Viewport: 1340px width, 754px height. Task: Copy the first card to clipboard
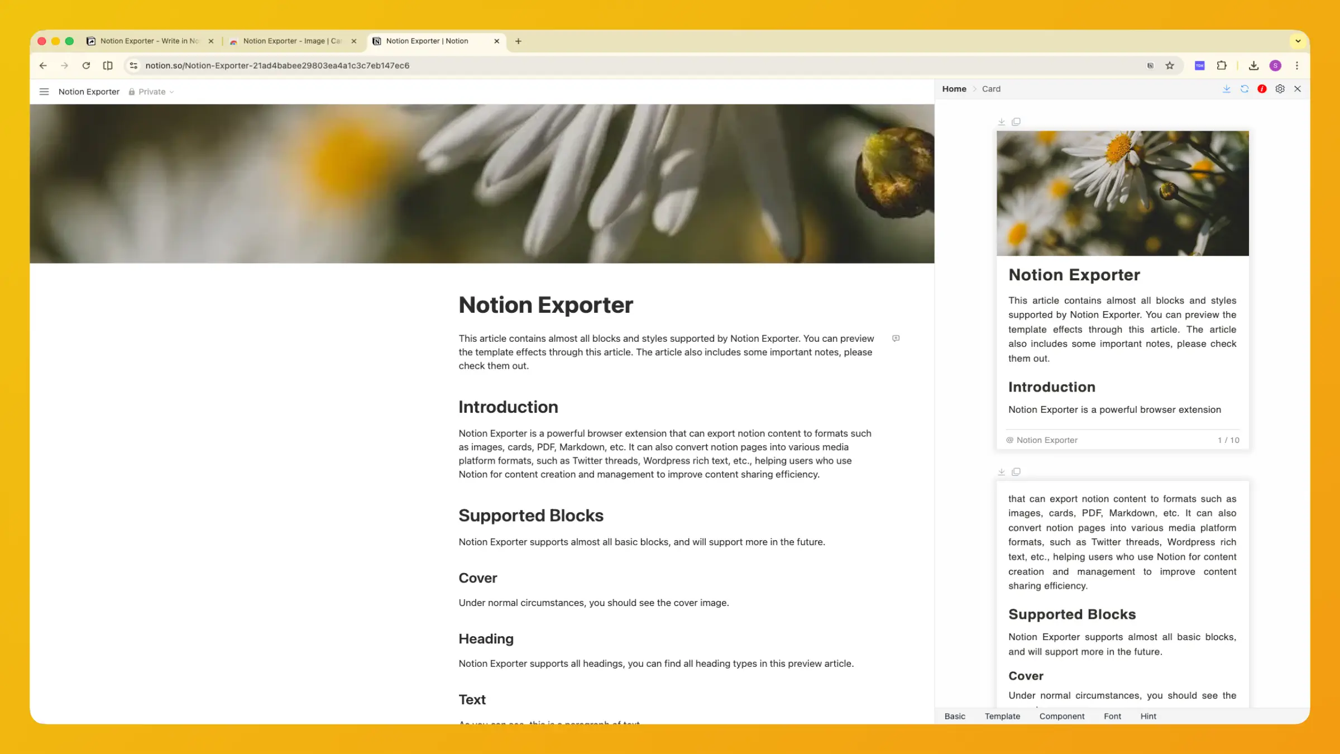[x=1016, y=121]
